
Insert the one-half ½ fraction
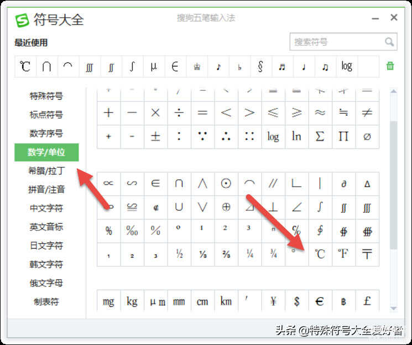179,255
